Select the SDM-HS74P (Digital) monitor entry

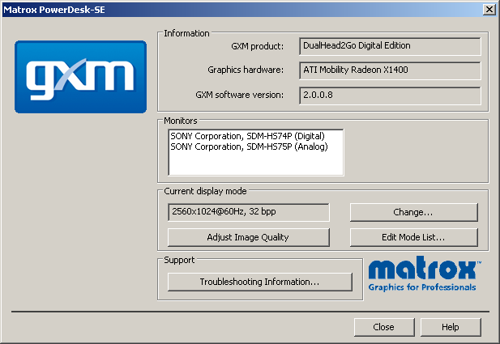click(247, 136)
